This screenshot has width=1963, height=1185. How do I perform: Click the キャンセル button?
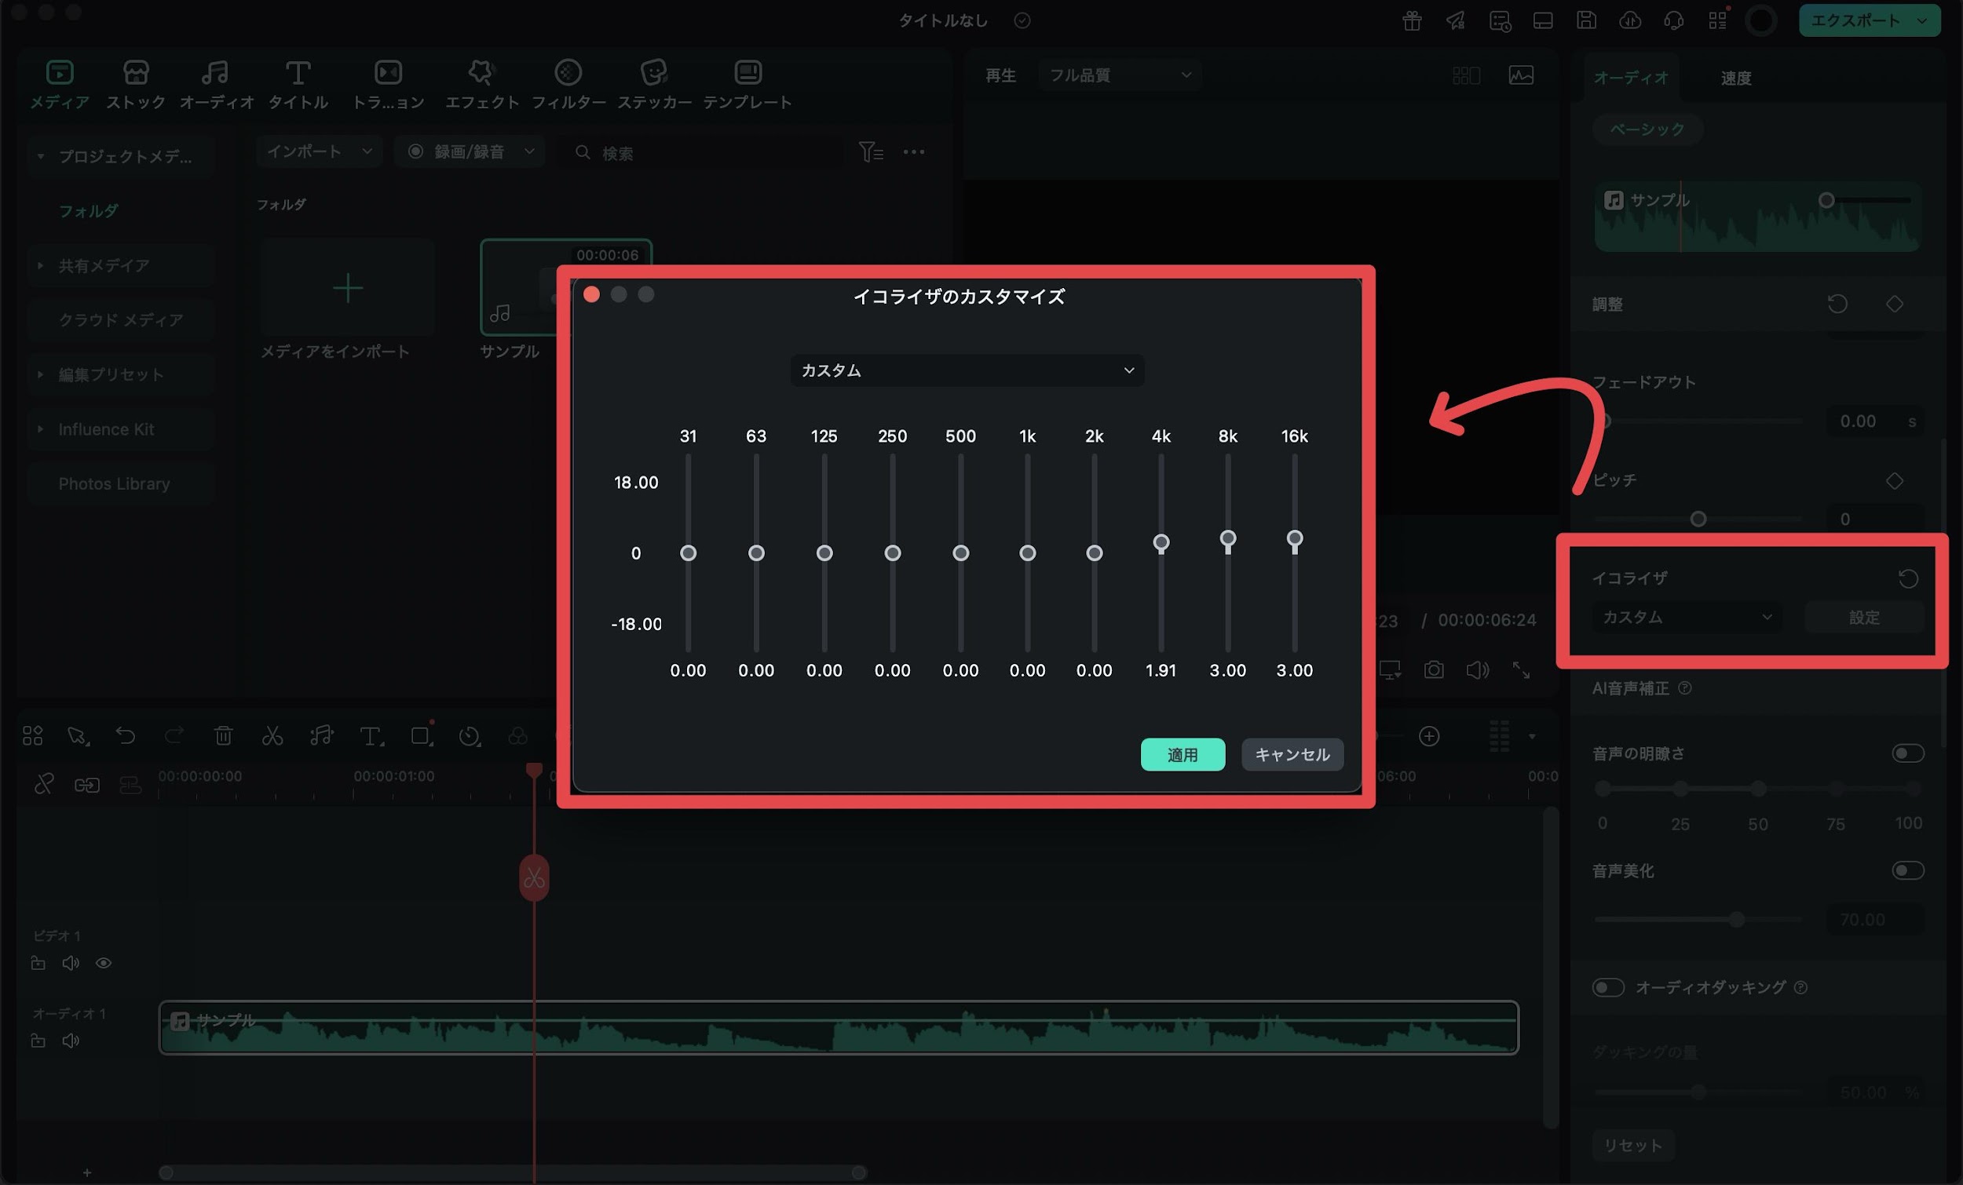(x=1292, y=754)
